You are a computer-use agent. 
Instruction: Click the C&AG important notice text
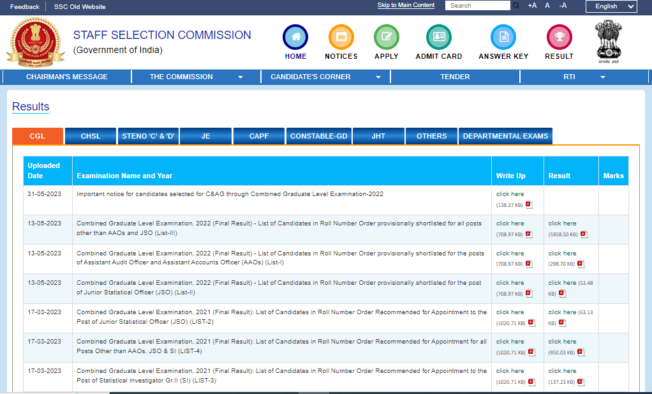(230, 194)
